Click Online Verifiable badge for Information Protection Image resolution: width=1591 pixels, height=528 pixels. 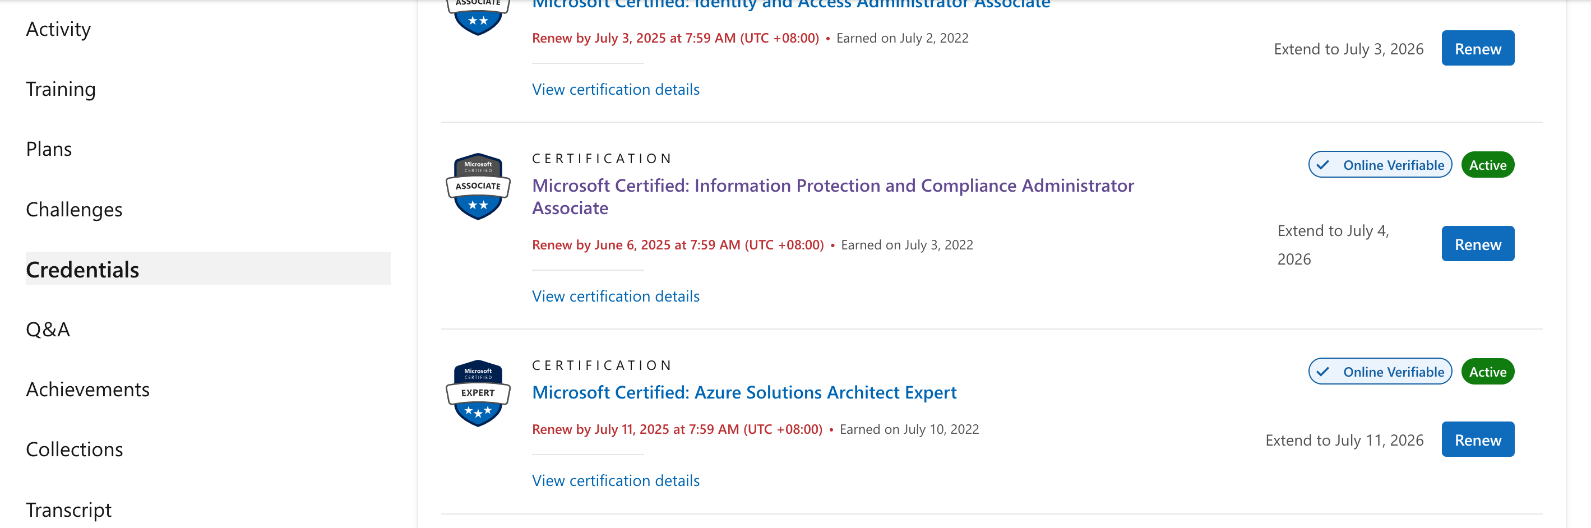(x=1380, y=165)
